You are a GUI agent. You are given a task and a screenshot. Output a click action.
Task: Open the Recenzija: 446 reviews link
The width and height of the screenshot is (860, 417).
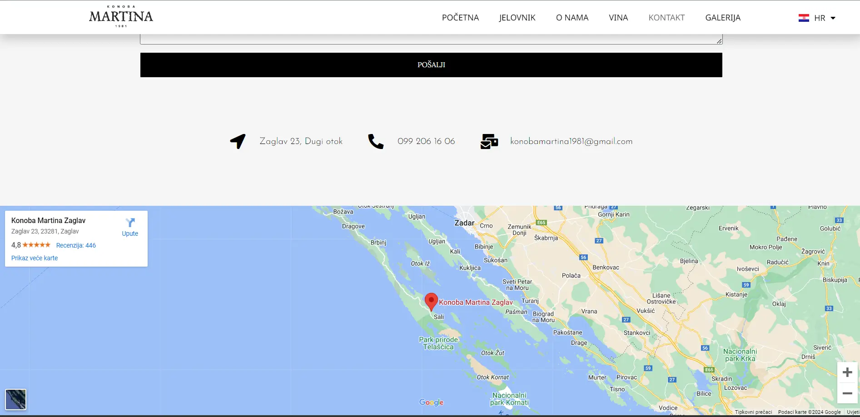tap(76, 245)
